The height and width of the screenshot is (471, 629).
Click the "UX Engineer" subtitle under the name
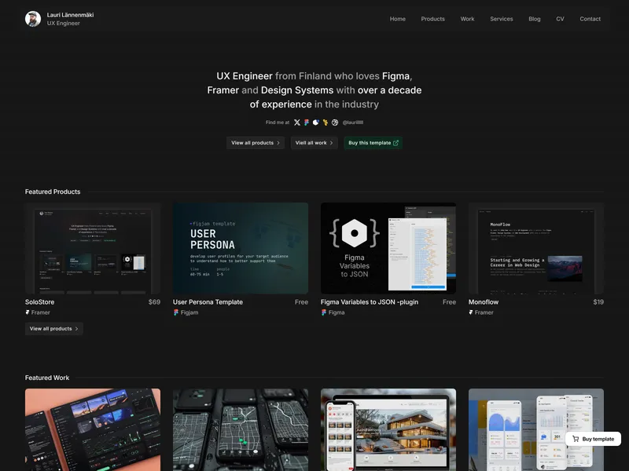pyautogui.click(x=64, y=24)
